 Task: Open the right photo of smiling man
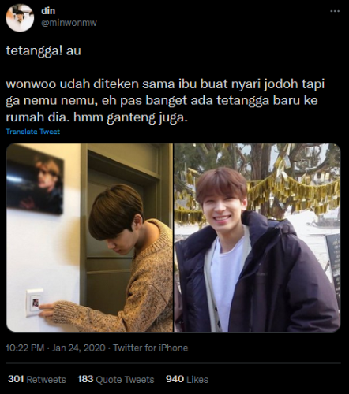click(257, 237)
